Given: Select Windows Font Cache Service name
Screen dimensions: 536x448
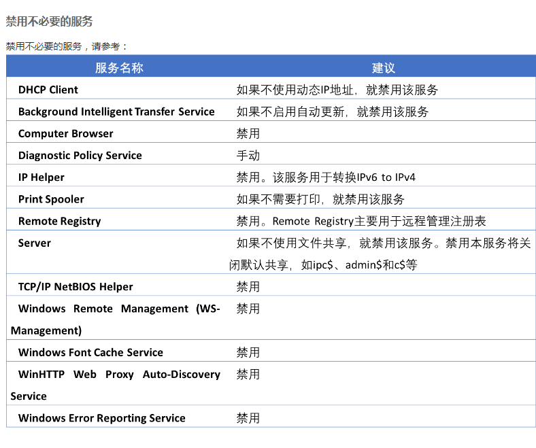Looking at the screenshot, I should pyautogui.click(x=90, y=352).
